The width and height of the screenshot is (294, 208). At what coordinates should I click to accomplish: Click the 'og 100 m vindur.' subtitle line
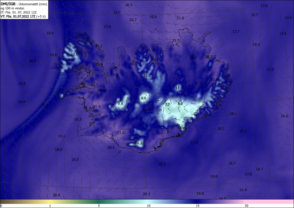pyautogui.click(x=13, y=8)
